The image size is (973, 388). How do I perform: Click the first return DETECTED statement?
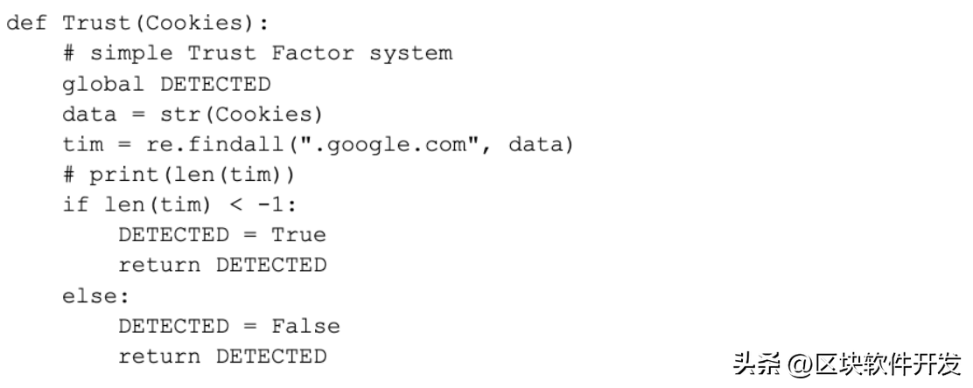(222, 266)
